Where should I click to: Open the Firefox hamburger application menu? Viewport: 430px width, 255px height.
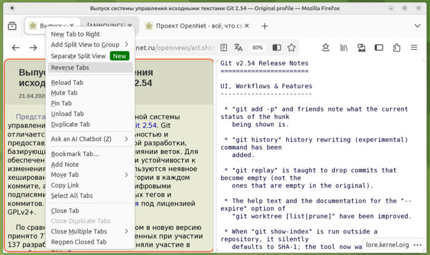(415, 48)
